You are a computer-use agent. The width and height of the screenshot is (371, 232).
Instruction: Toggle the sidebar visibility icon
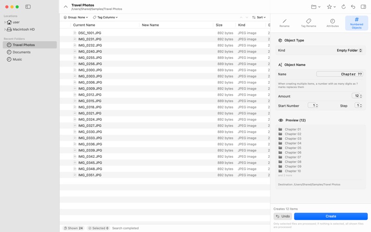click(28, 6)
